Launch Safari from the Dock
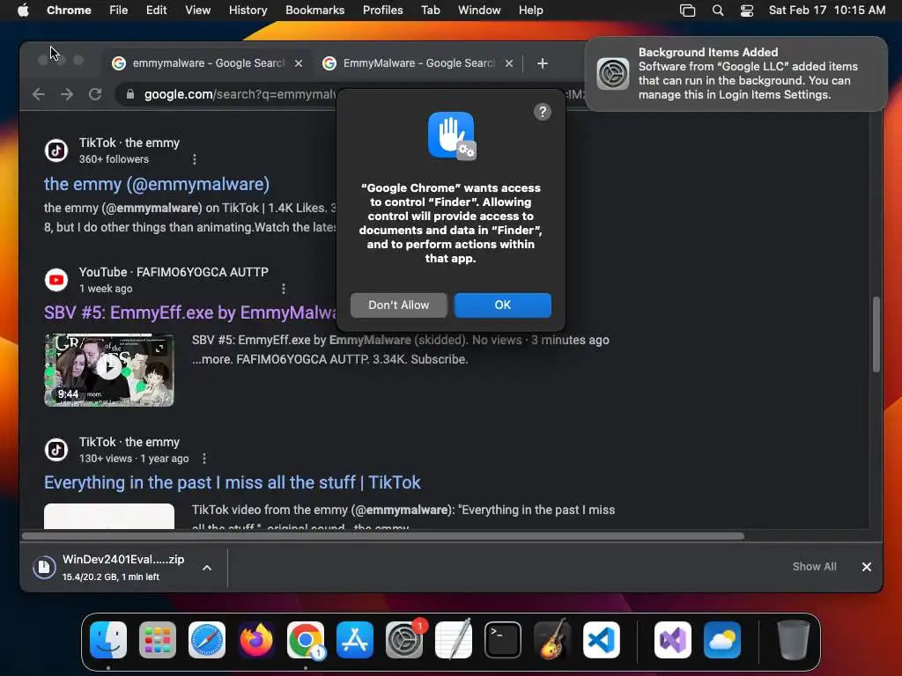The height and width of the screenshot is (676, 902). click(x=206, y=640)
